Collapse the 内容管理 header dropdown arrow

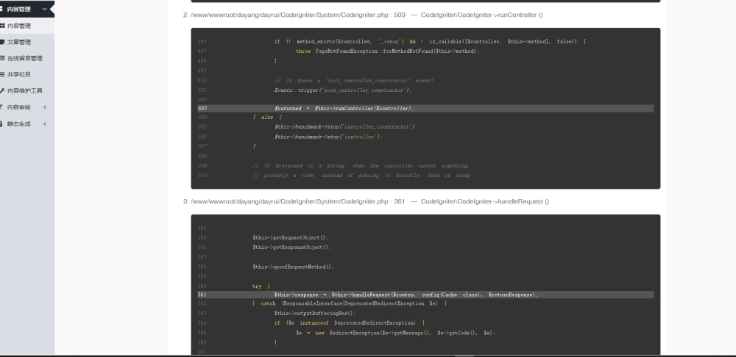point(45,9)
